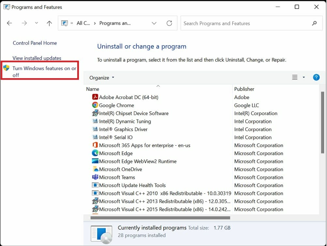Click the Microsoft Edge icon

click(x=95, y=153)
